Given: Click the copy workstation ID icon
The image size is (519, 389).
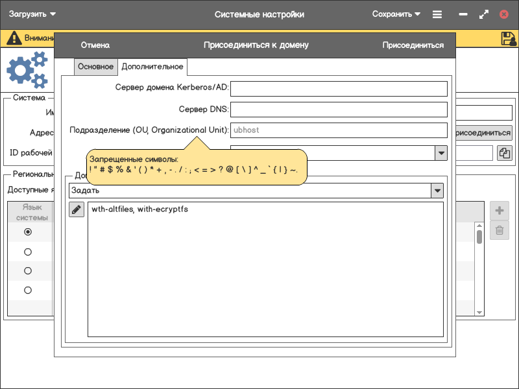Looking at the screenshot, I should click(504, 153).
